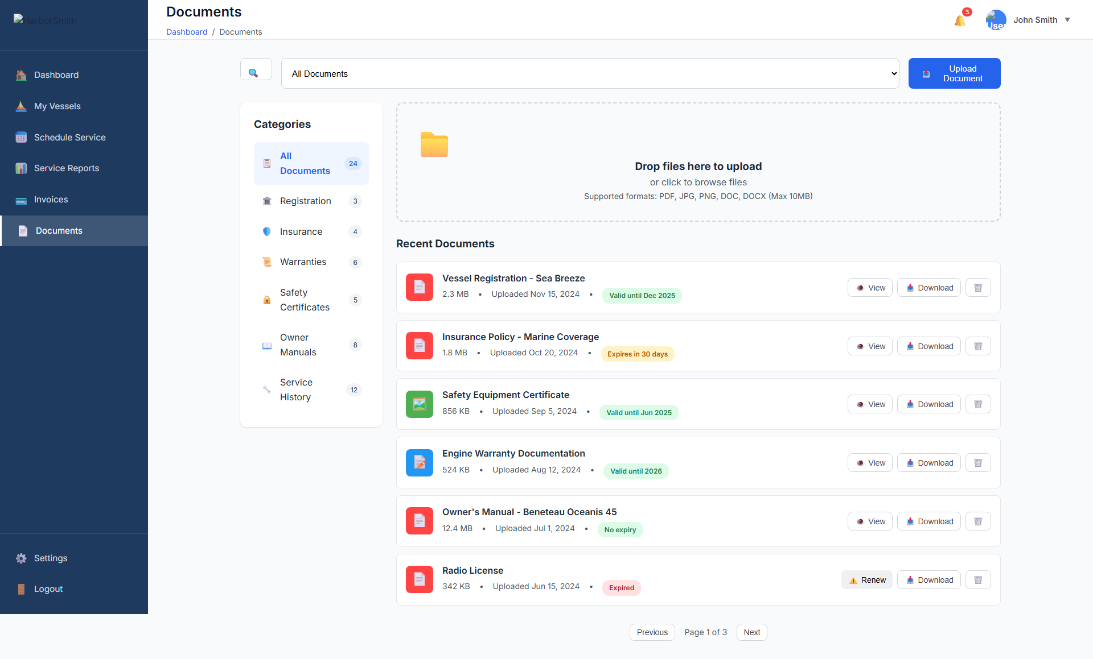Click the Safety Equipment Certificate image file icon
Screen dimensions: 1093x659
point(420,404)
